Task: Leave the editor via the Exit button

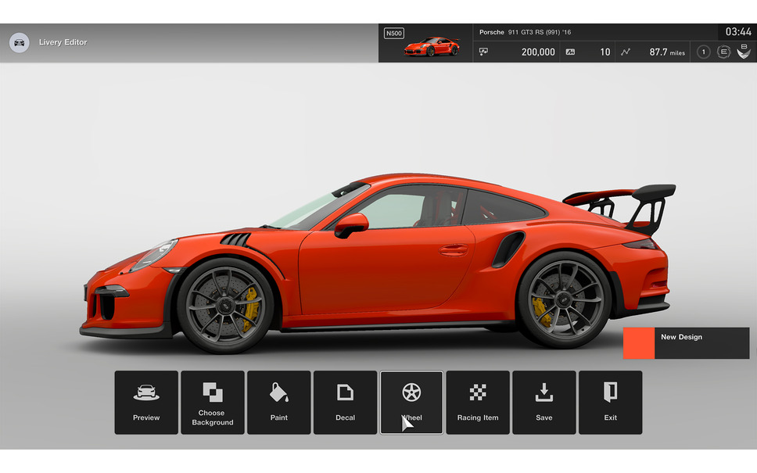Action: click(610, 403)
